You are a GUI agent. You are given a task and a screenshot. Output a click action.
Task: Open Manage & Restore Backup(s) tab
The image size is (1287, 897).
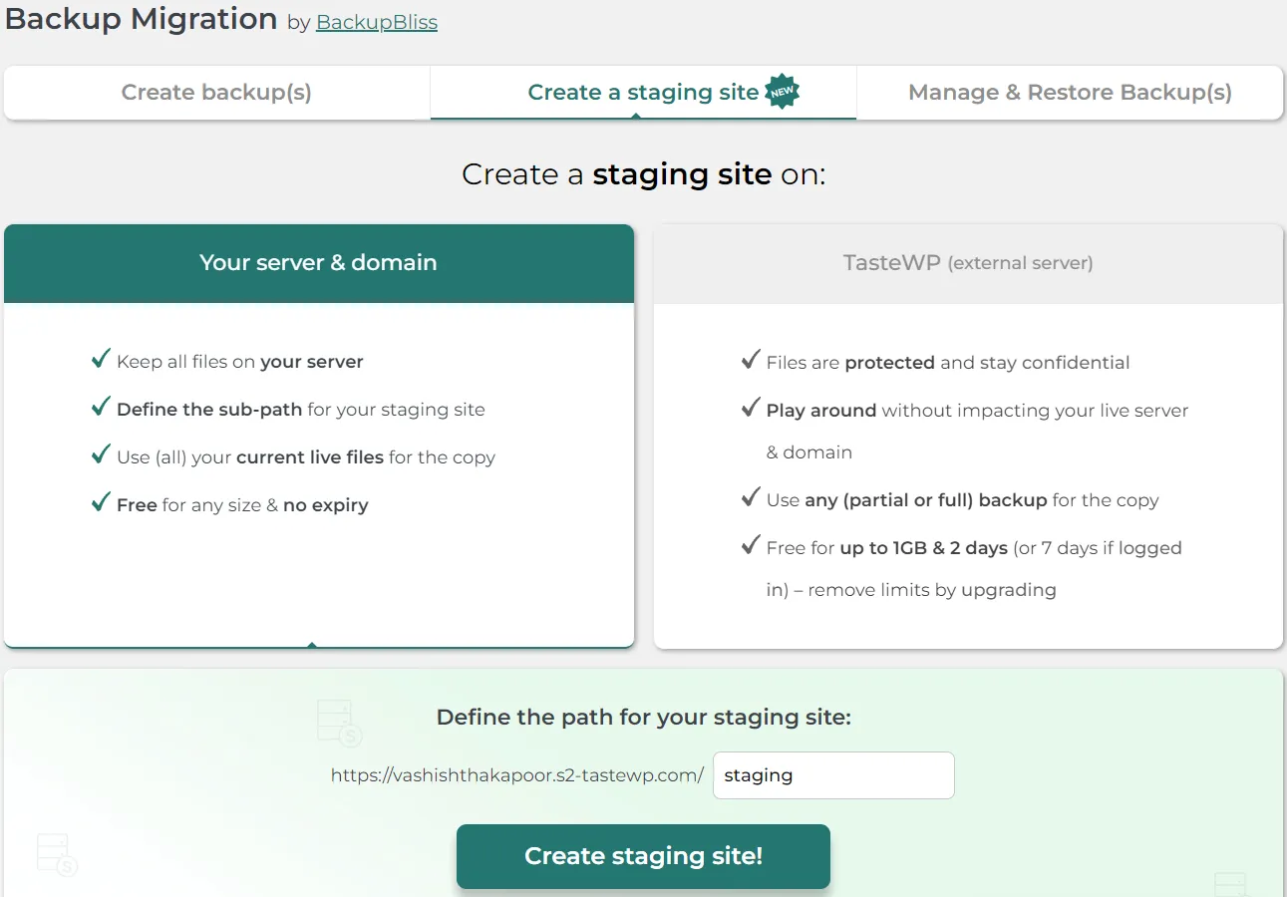pos(1070,93)
